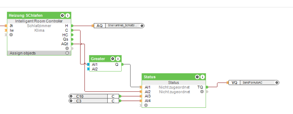The image size is (293, 114).
Task: Open gear icon of C3 constant
Action: click(71, 101)
